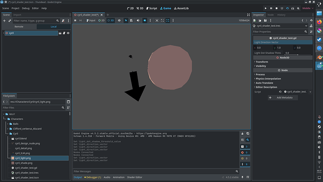This screenshot has height=182, width=323.
Task: Click the Filter Files search field
Action: [x=34, y=108]
